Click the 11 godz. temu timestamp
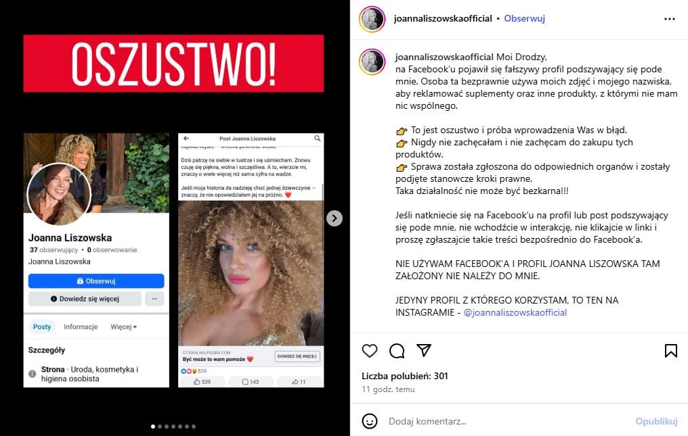 (x=388, y=389)
